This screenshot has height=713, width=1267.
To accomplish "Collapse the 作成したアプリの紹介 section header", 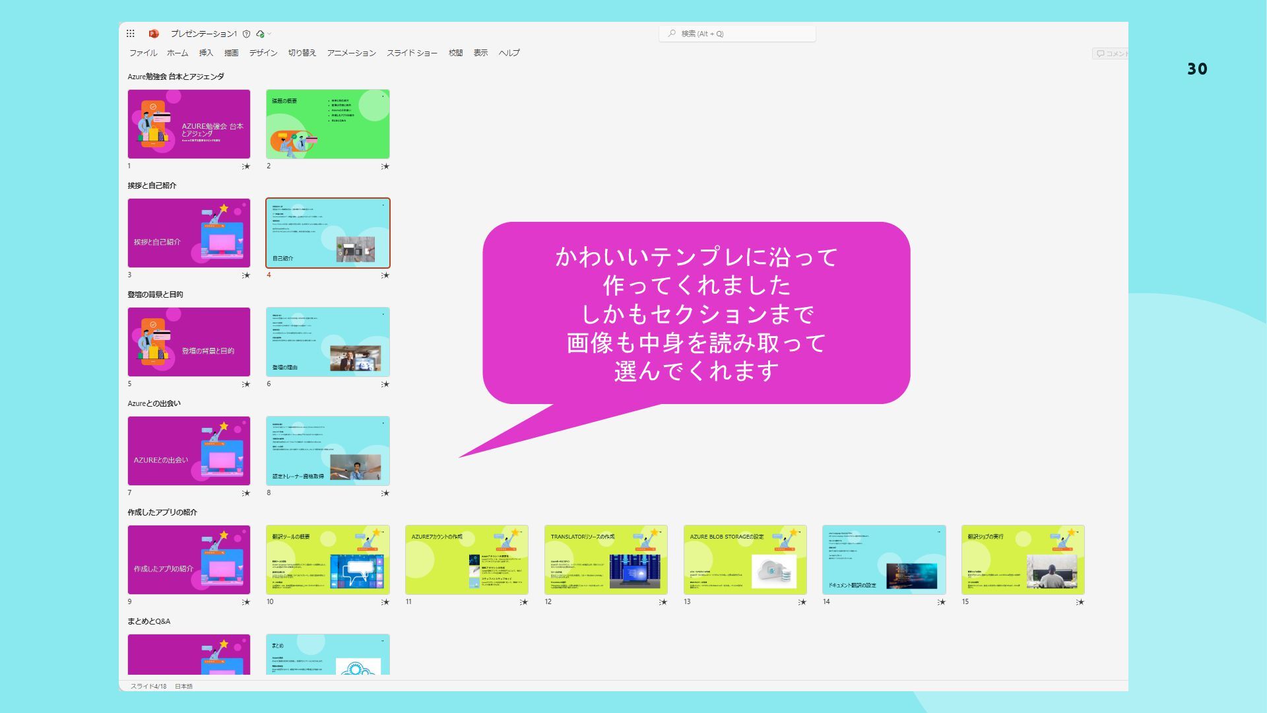I will [162, 512].
